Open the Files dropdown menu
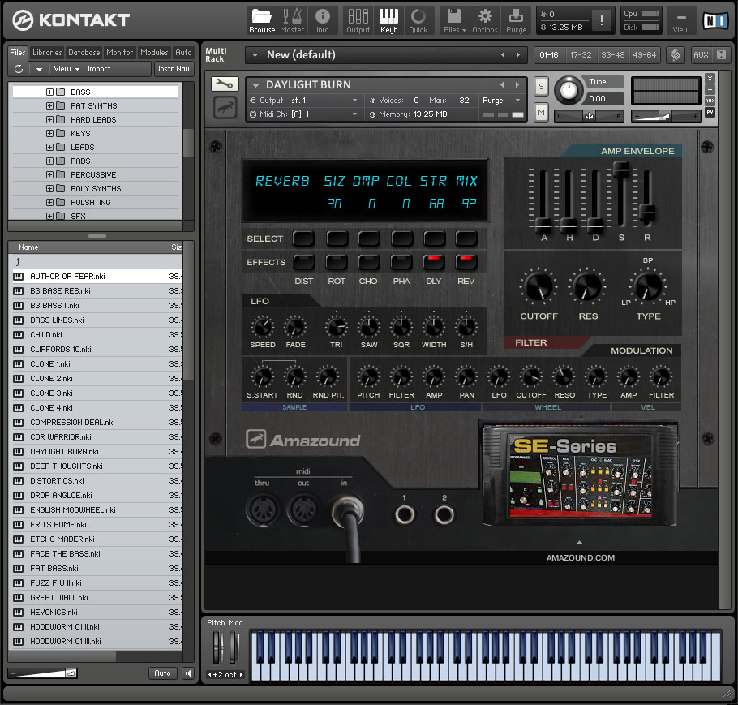Screen dimensions: 738x705 [x=454, y=21]
